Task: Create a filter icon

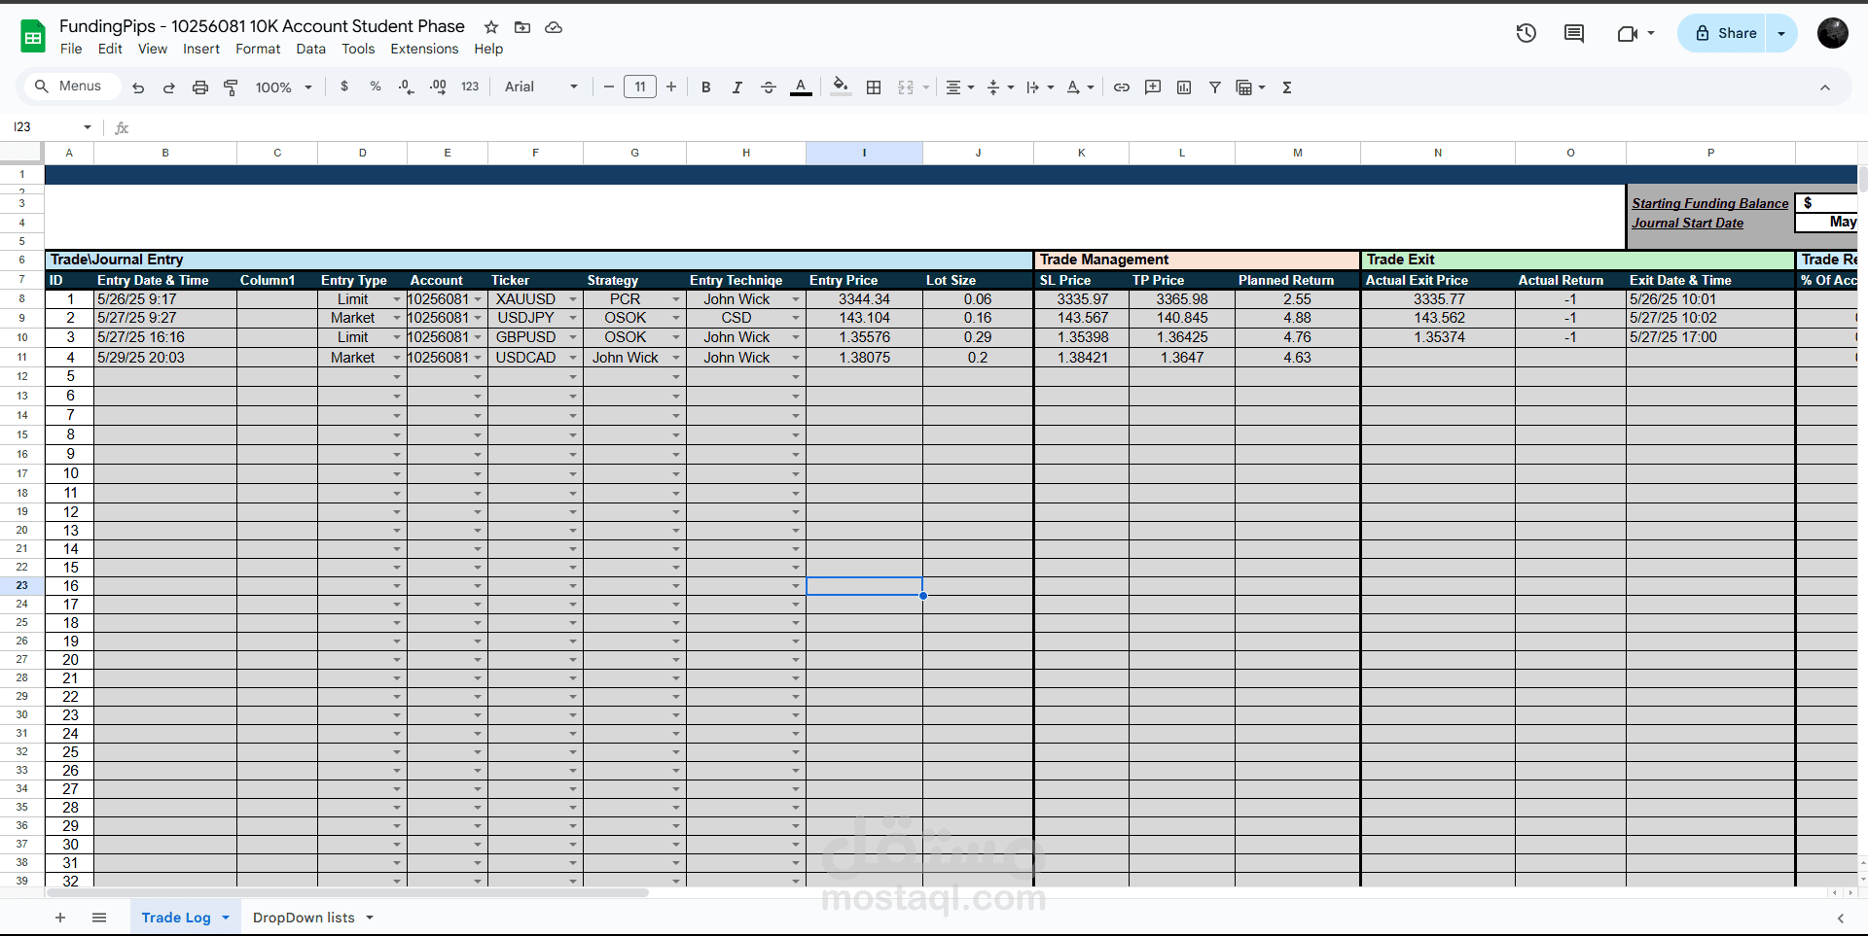Action: coord(1215,87)
